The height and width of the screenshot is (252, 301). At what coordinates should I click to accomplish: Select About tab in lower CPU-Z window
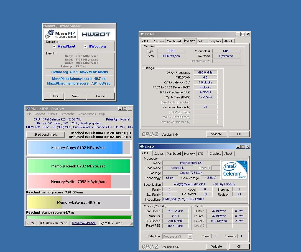click(228, 154)
